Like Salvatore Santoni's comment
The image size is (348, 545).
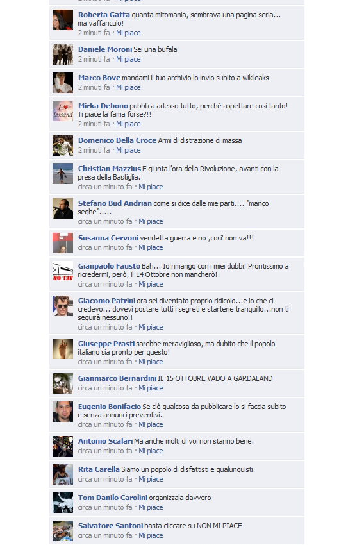coord(151,535)
